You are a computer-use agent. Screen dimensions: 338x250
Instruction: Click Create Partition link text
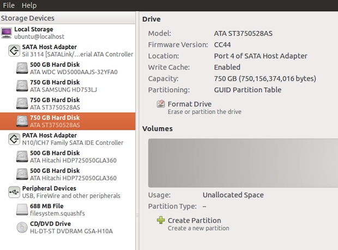(x=194, y=221)
